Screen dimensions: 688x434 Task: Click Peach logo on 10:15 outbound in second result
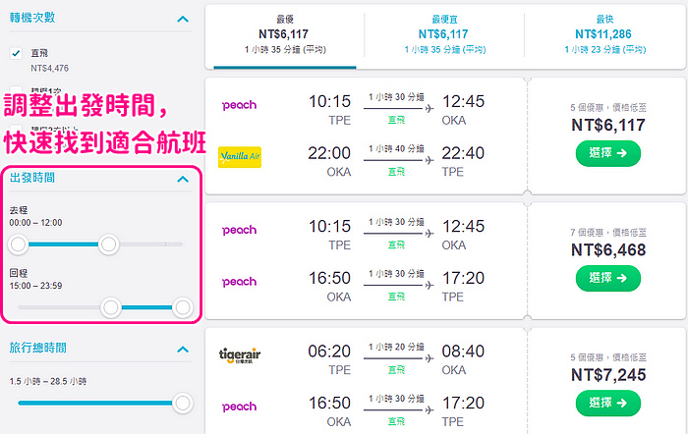[x=239, y=230]
